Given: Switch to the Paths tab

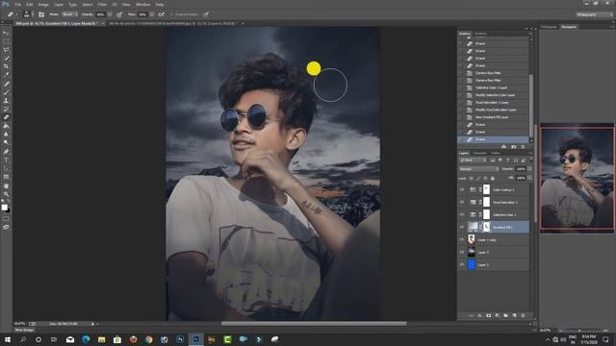Looking at the screenshot, I should [x=495, y=153].
